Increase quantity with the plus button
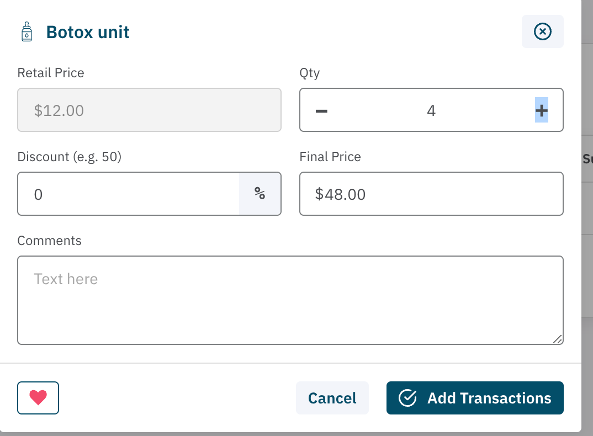593x436 pixels. (x=541, y=110)
